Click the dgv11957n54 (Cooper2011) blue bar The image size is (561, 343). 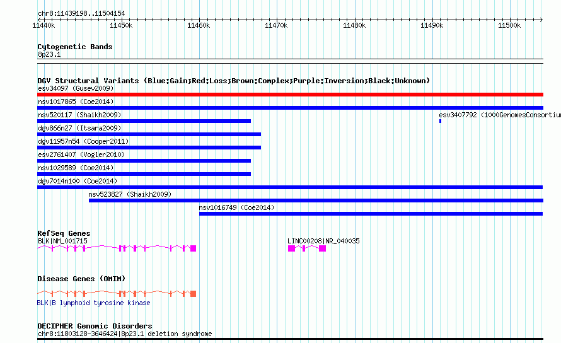149,148
